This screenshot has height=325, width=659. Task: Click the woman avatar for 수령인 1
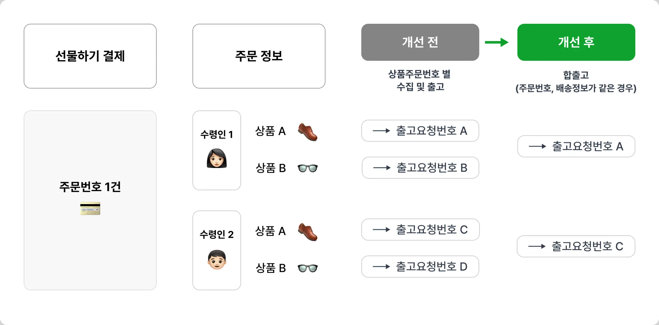[x=217, y=158]
